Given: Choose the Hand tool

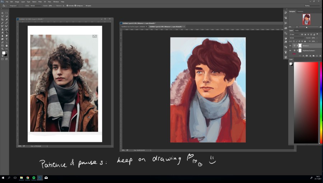Looking at the screenshot, I should [x=6, y=46].
